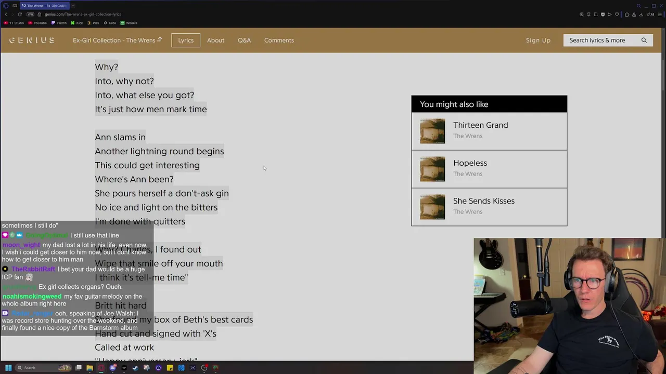The image size is (666, 374).
Task: Open the extensions cube icon
Action: coord(627,14)
